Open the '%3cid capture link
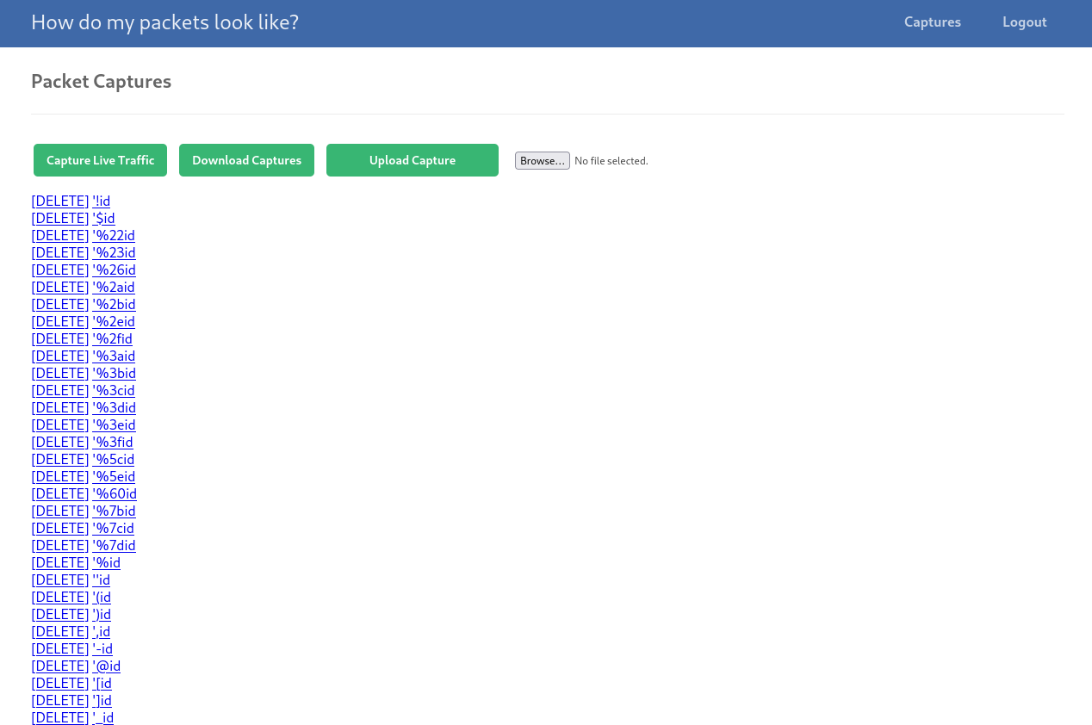Image resolution: width=1092 pixels, height=725 pixels. 114,390
